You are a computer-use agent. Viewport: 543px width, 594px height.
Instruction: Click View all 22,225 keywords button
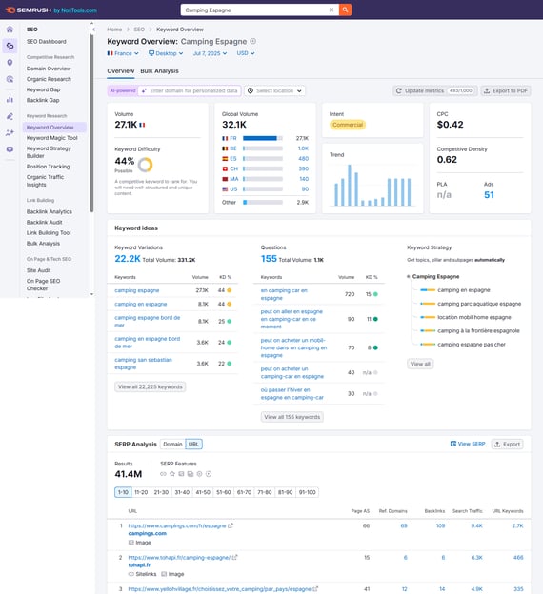[x=151, y=386]
